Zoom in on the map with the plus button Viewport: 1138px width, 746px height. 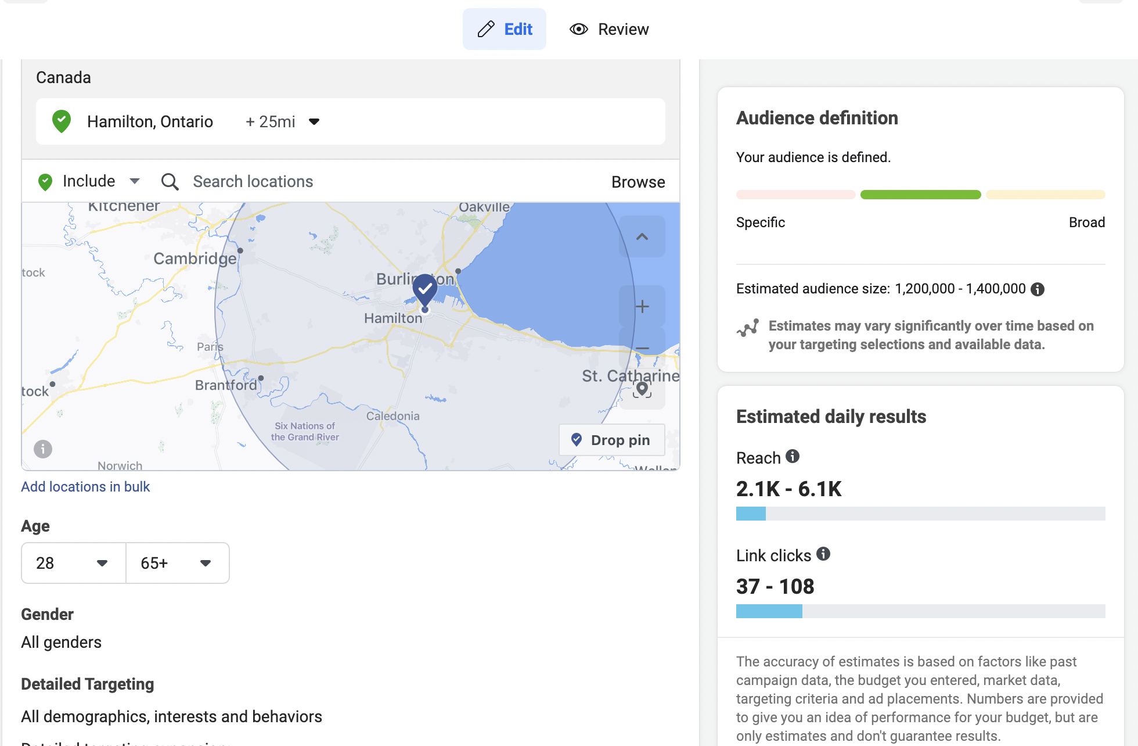pos(642,307)
